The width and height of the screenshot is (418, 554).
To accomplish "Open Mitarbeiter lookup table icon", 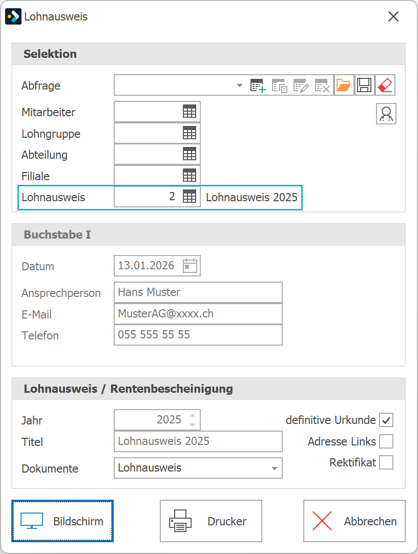I will 190,112.
